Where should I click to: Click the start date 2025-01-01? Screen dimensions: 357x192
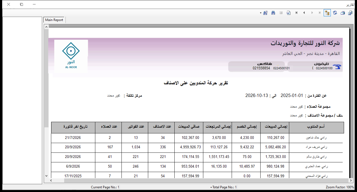[291, 95]
